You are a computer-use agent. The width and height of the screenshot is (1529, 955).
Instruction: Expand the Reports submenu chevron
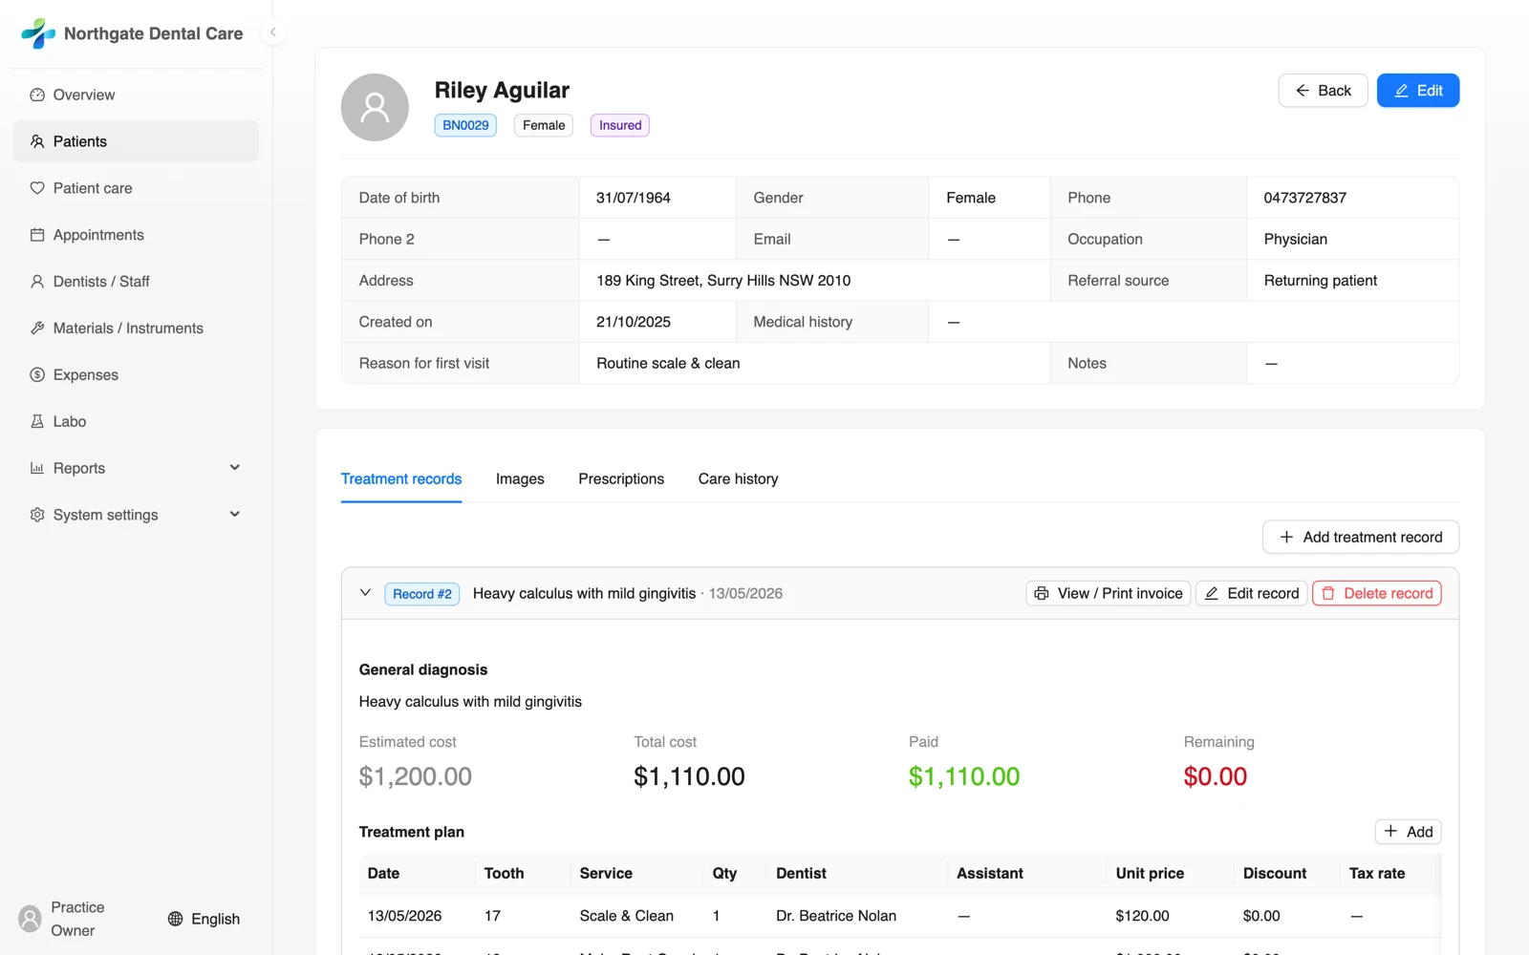[x=235, y=468]
